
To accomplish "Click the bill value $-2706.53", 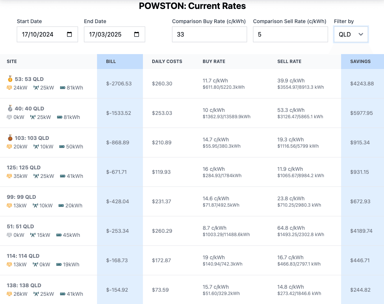I will coord(119,84).
